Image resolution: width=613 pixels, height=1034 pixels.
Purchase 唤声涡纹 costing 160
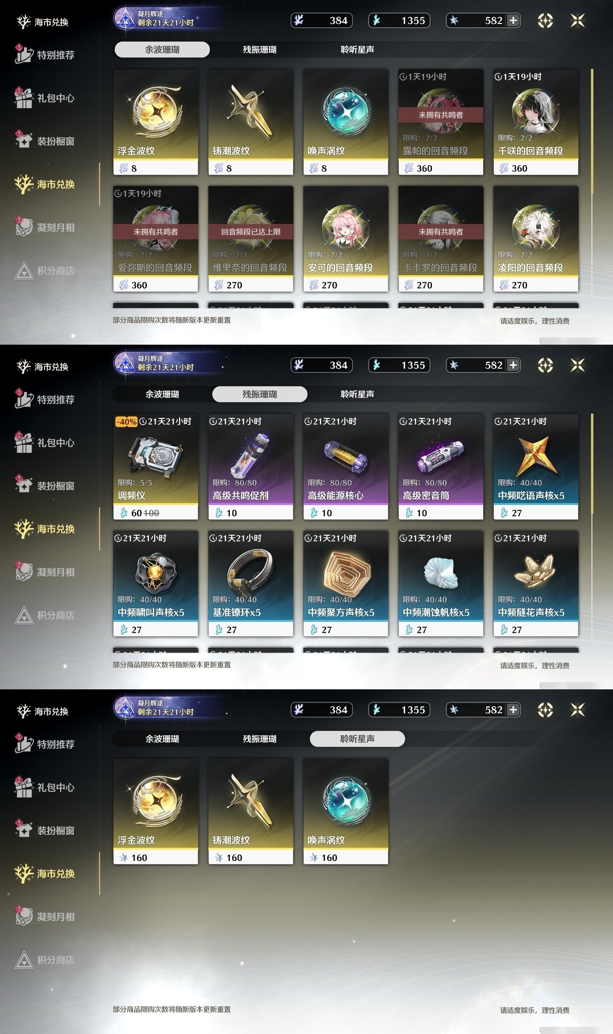pos(346,811)
